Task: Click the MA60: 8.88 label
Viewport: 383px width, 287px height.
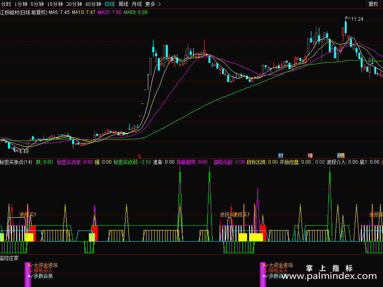Action: (136, 12)
